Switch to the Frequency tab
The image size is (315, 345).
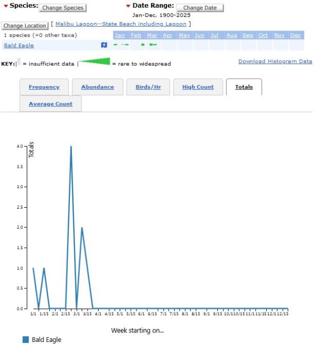coord(44,87)
